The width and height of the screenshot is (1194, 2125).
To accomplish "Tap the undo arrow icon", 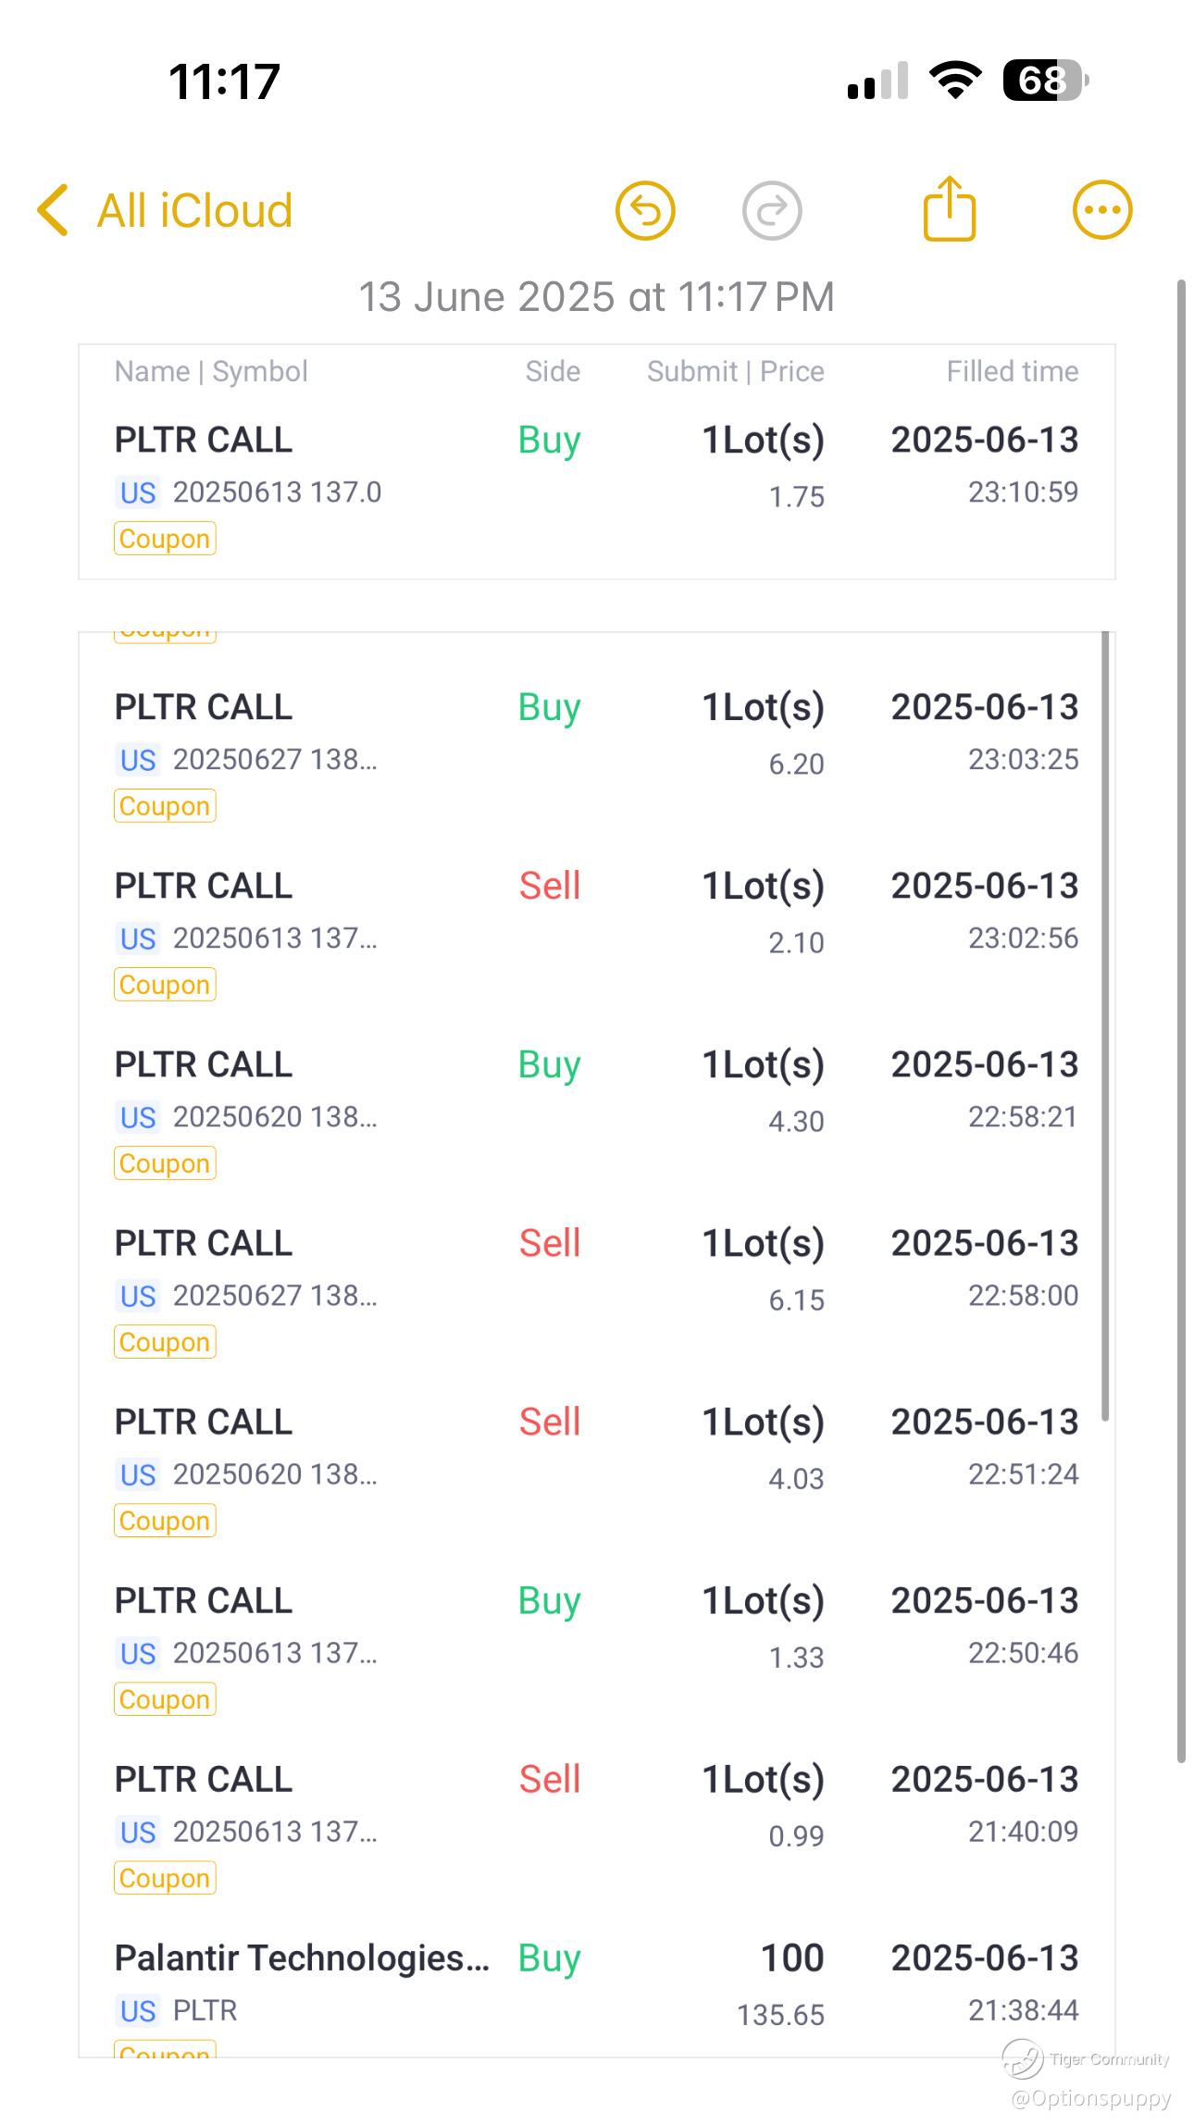I will (x=645, y=211).
